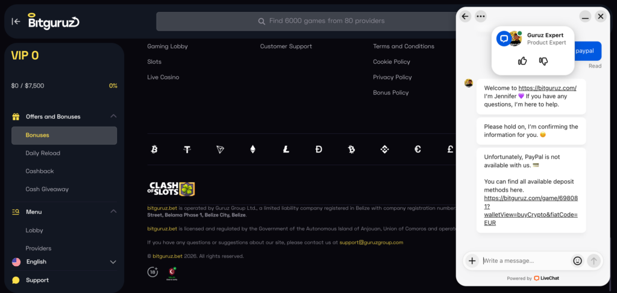Open the English language dropdown

coord(113,262)
